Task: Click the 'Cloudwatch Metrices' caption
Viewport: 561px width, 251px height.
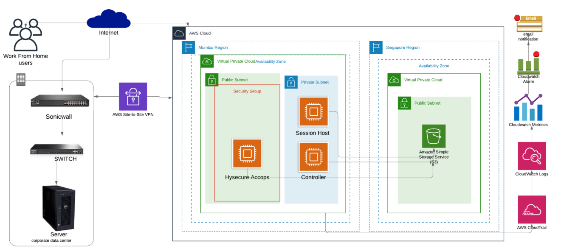Action: tap(528, 125)
